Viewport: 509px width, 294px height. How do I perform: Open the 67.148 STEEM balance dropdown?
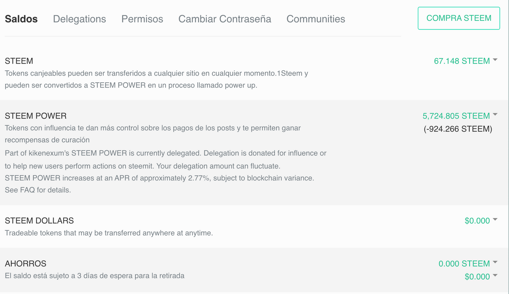click(466, 61)
